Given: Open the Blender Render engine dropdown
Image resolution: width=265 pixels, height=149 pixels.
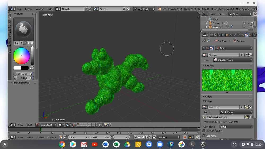Looking at the screenshot, I should coord(144,9).
